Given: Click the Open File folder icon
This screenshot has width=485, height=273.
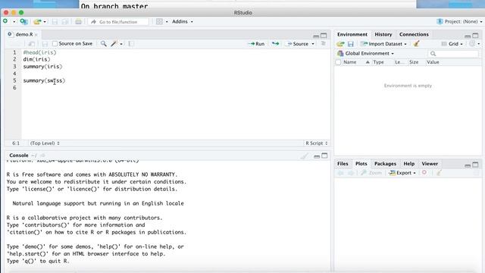Looking at the screenshot, I should tap(37, 22).
